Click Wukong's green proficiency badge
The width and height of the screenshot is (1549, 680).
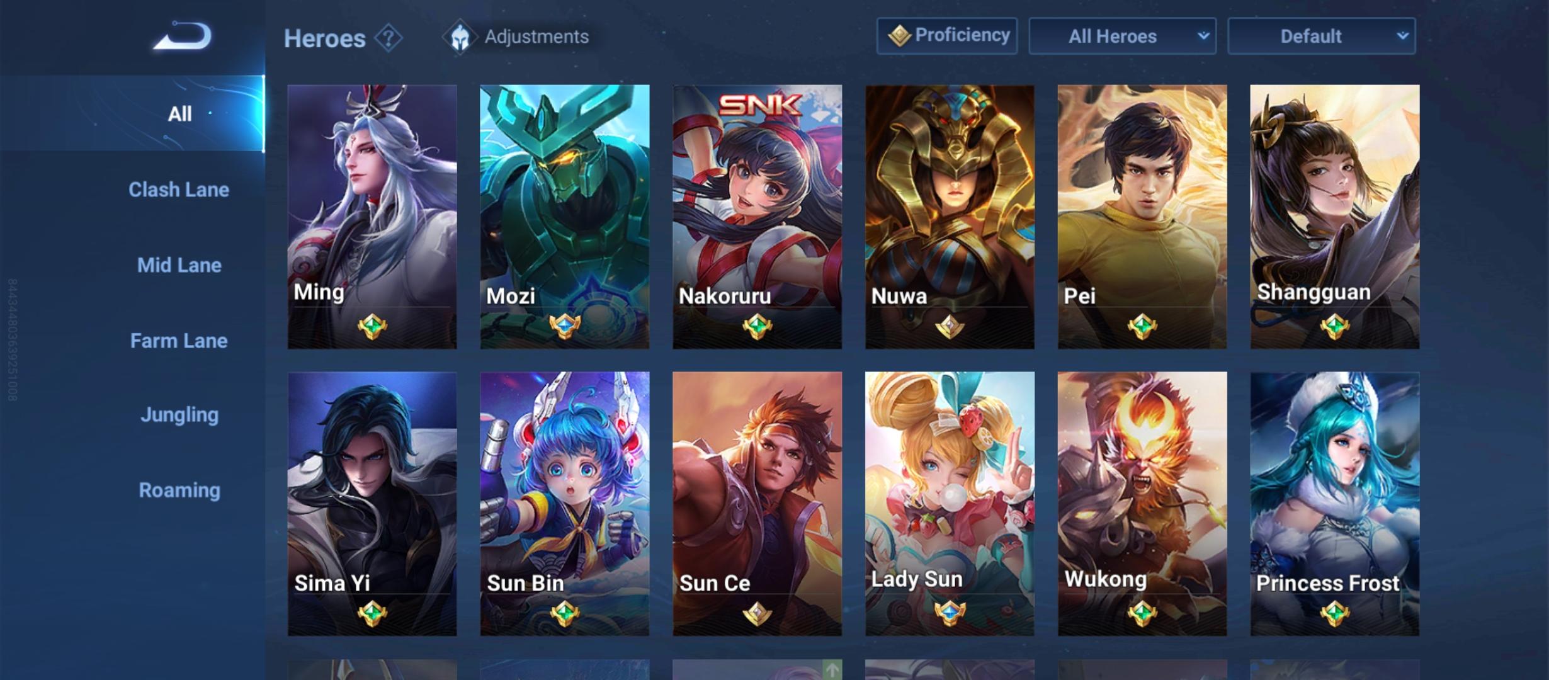click(1142, 613)
